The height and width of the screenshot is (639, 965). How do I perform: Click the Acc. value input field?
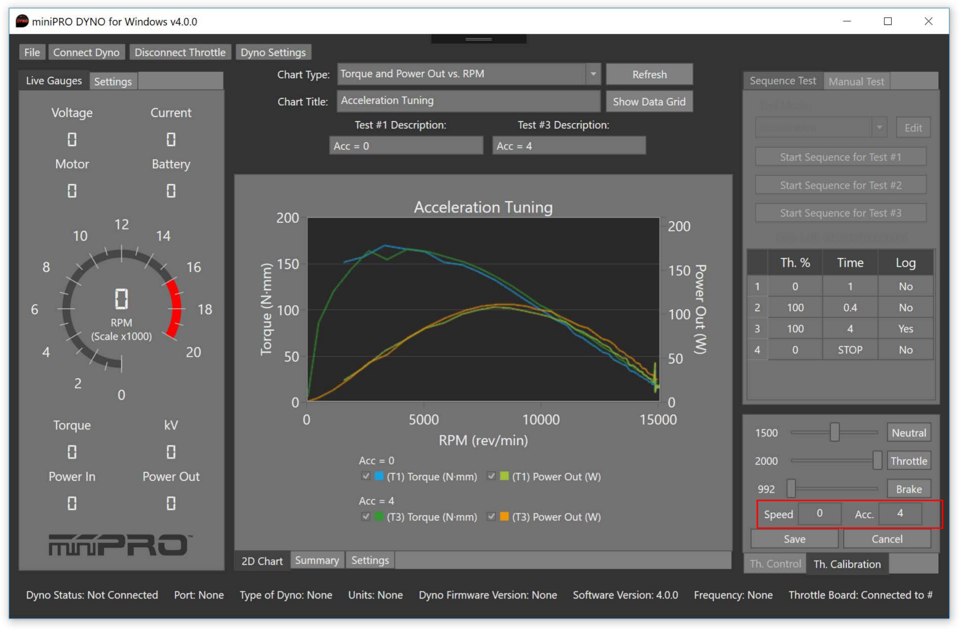(900, 513)
